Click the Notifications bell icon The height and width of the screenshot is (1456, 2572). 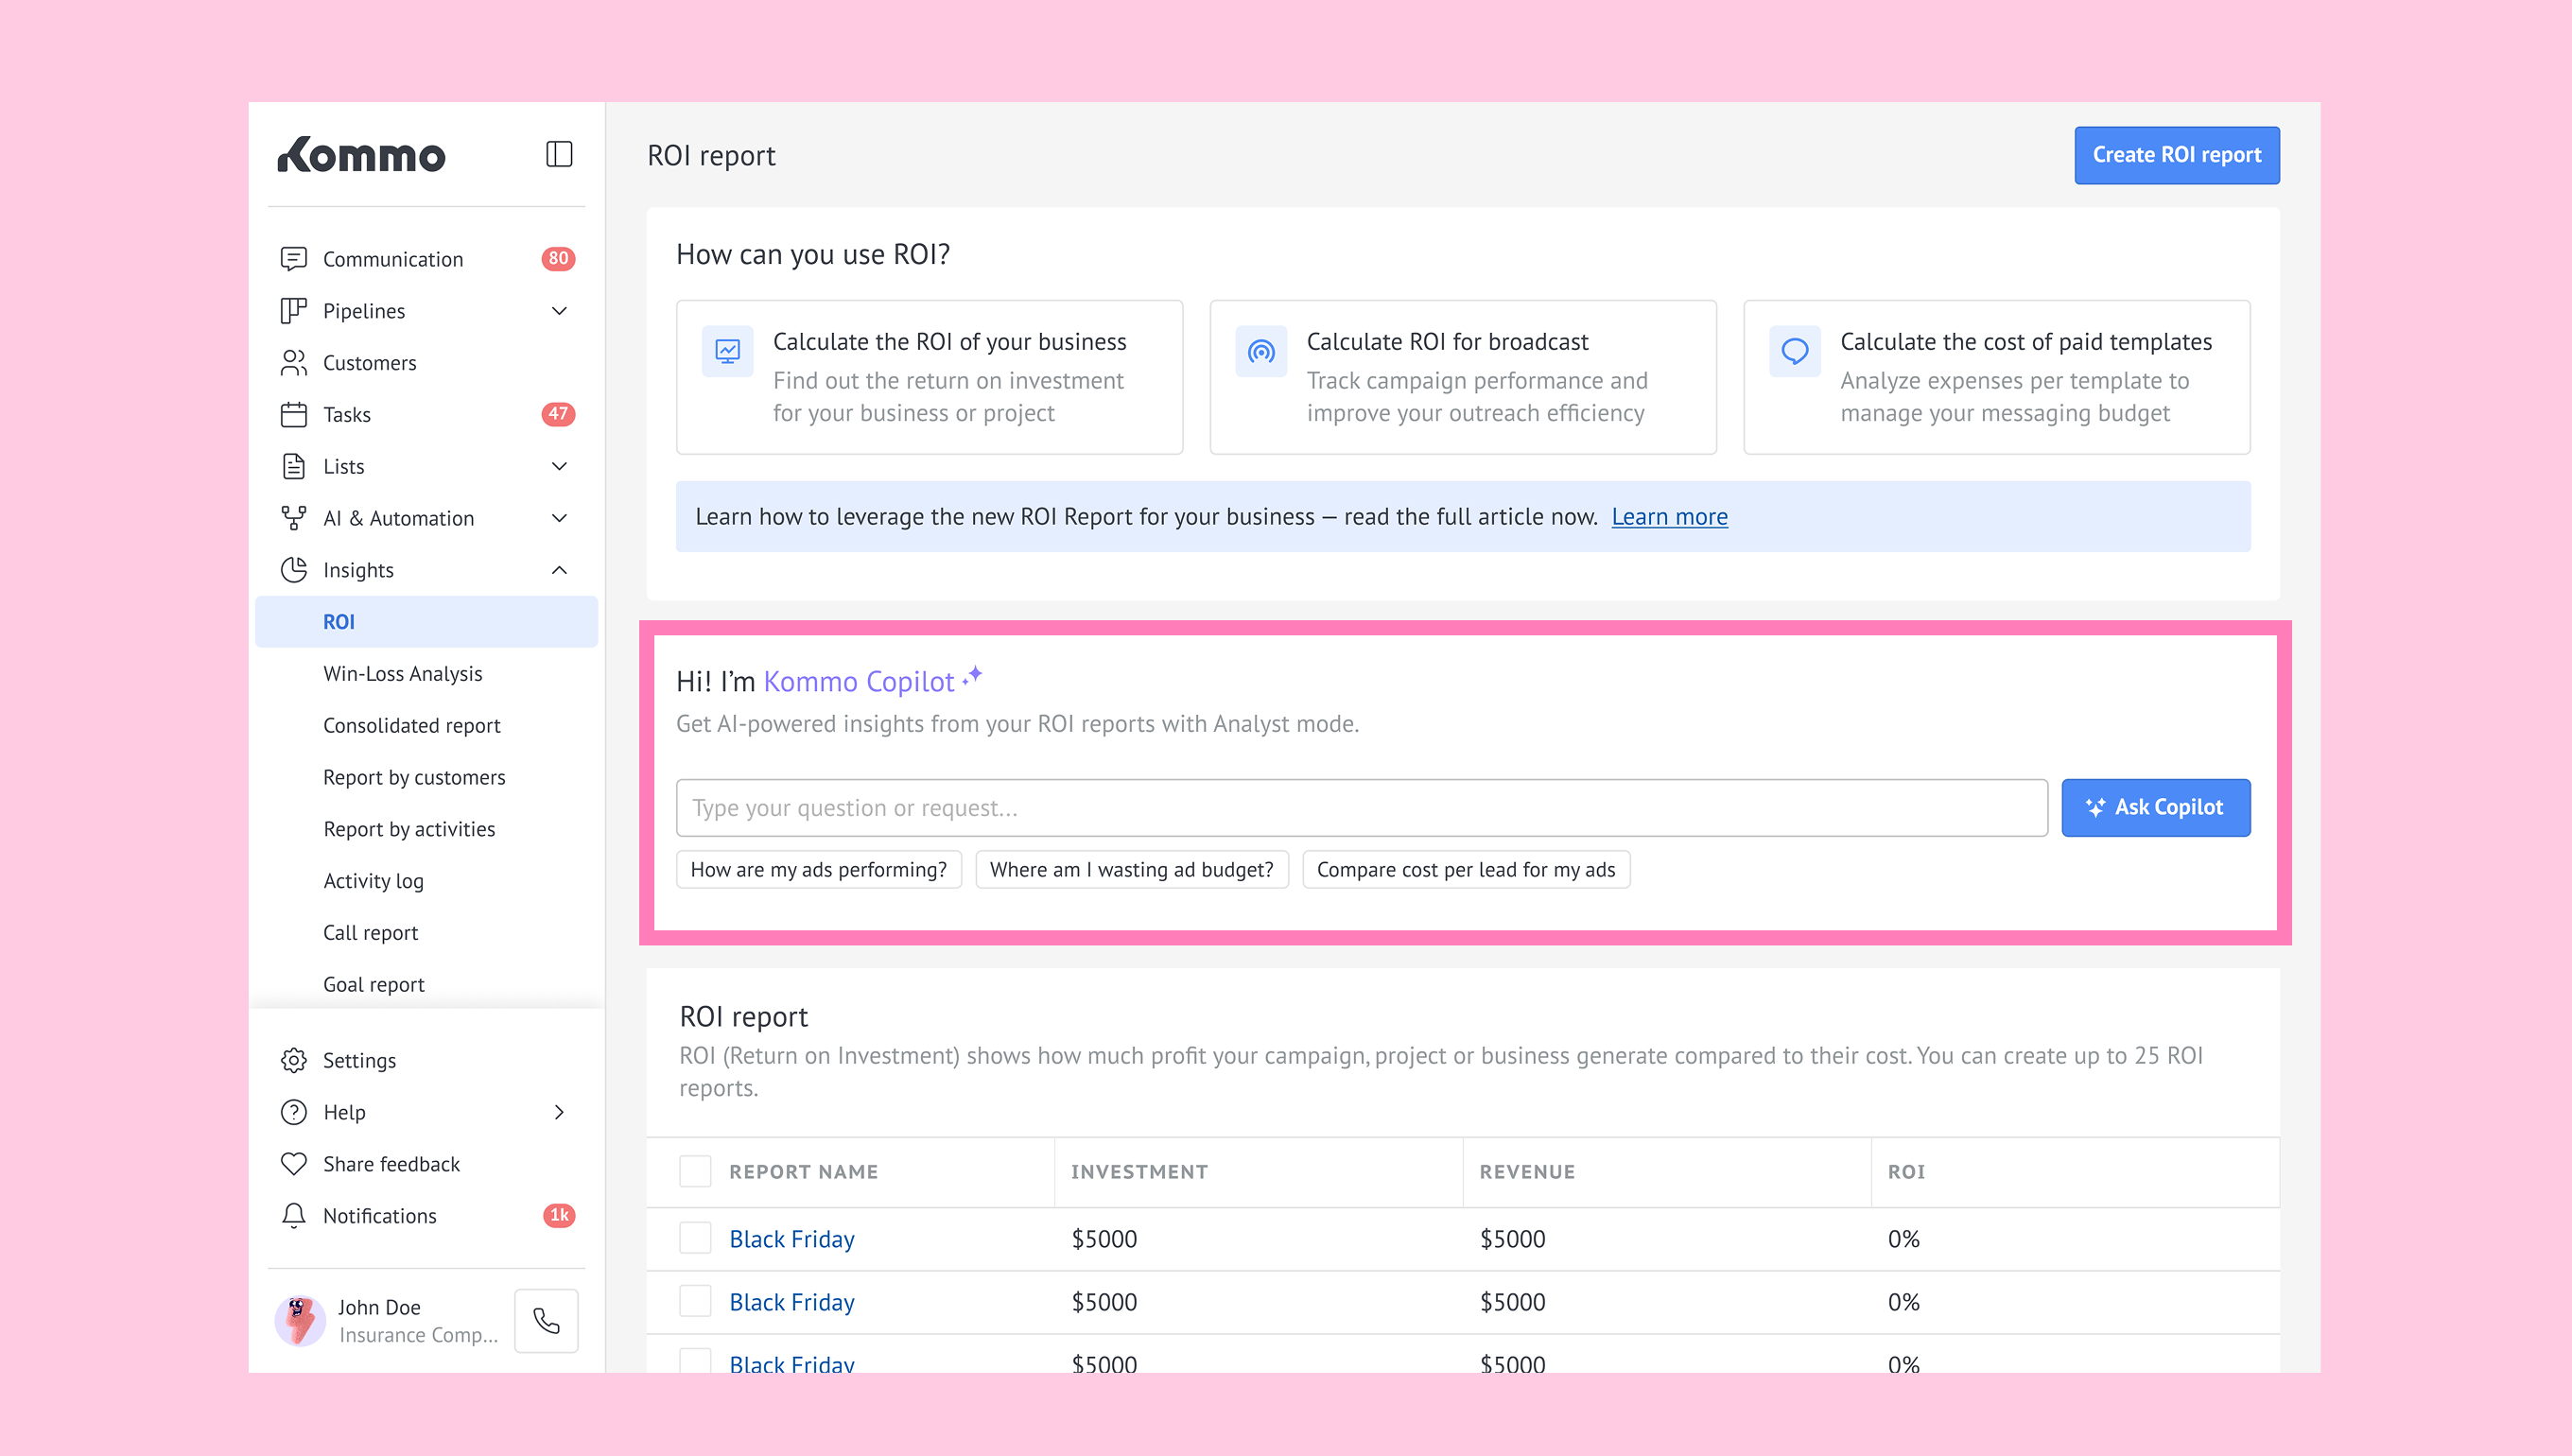(x=293, y=1216)
